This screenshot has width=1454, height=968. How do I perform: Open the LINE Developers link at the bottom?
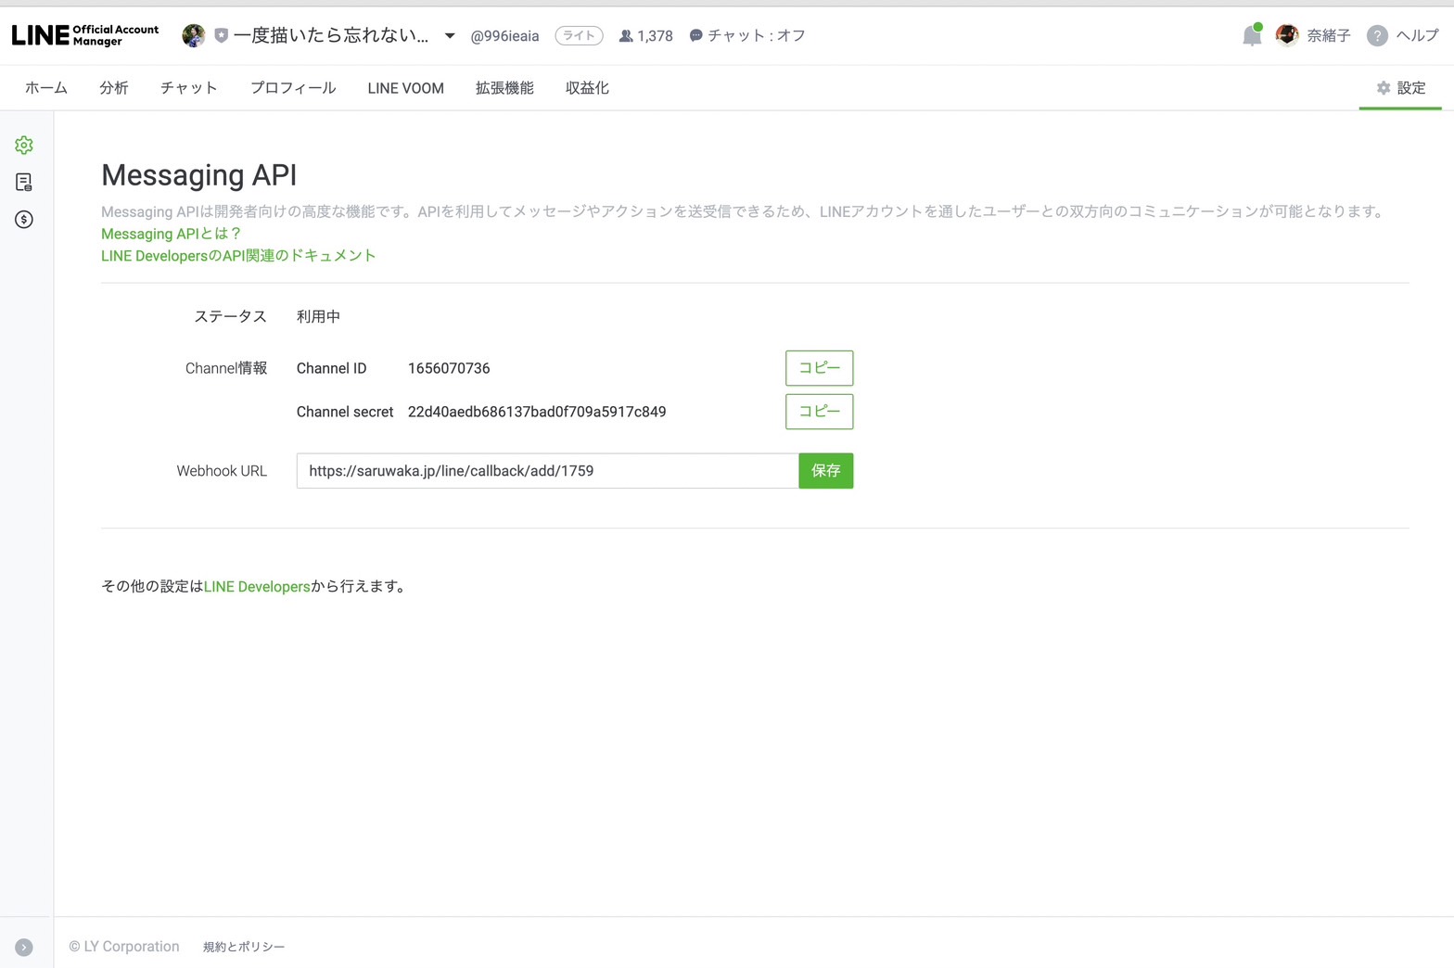click(257, 586)
